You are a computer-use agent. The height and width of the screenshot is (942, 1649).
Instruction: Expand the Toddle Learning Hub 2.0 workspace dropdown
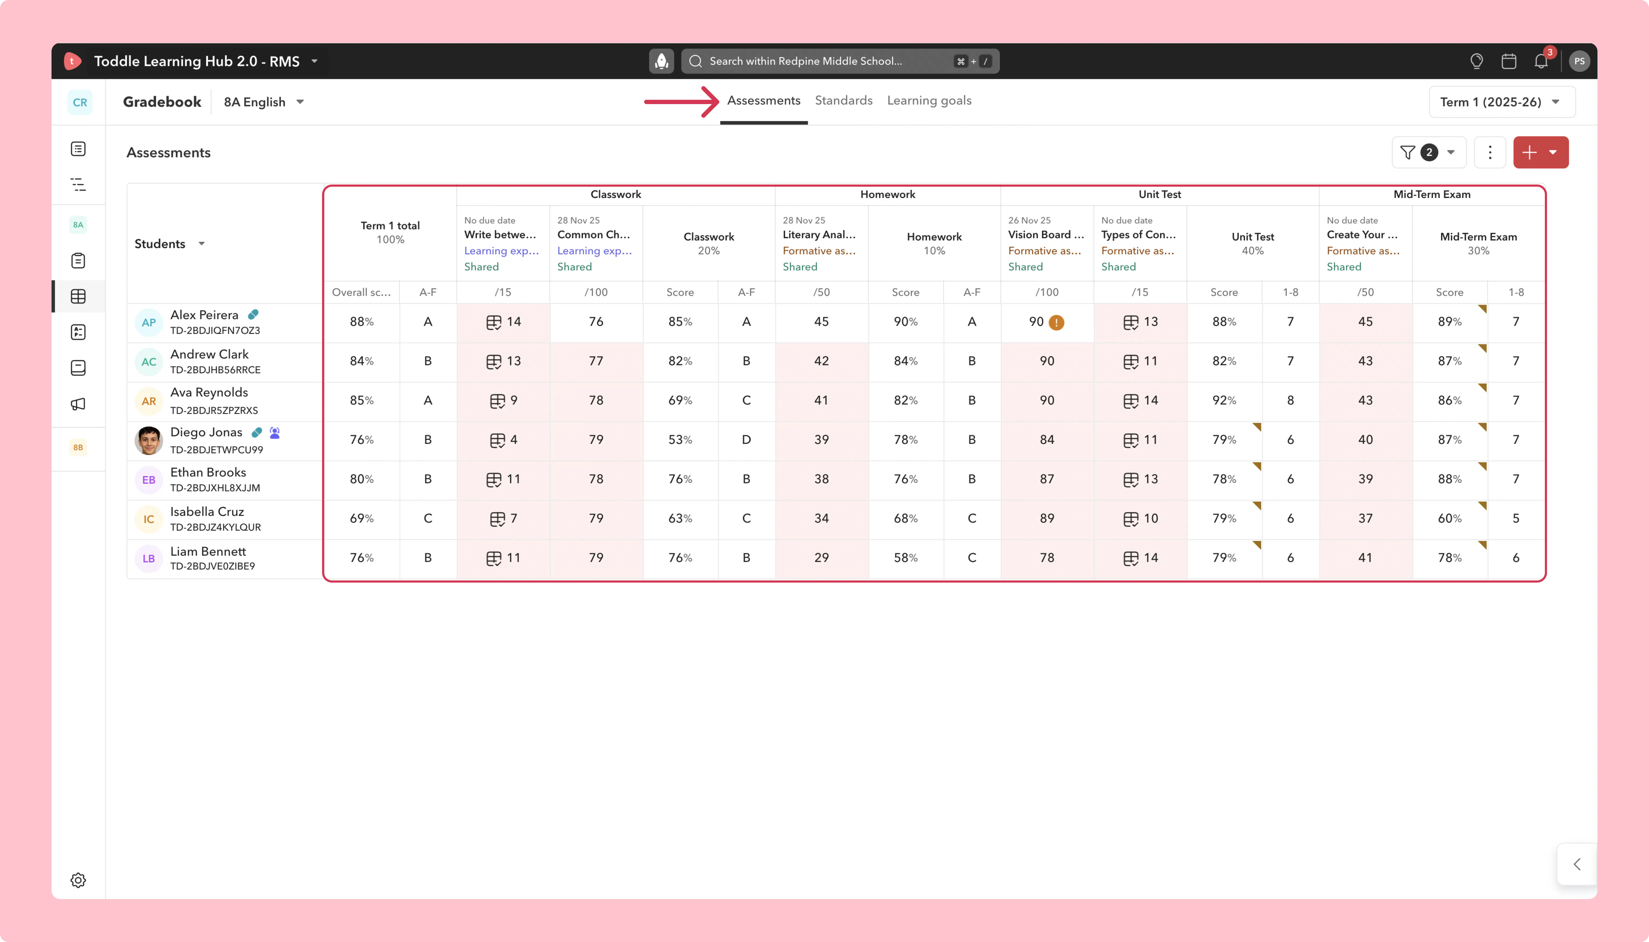315,61
